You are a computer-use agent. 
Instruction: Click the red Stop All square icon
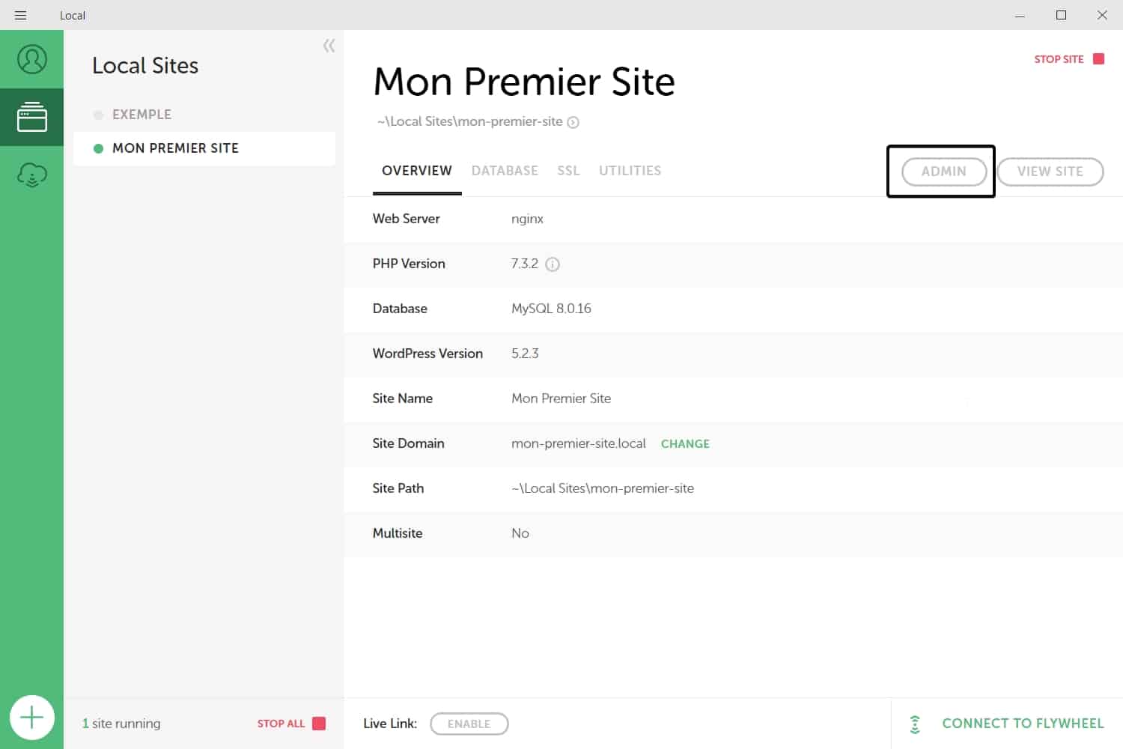click(319, 724)
